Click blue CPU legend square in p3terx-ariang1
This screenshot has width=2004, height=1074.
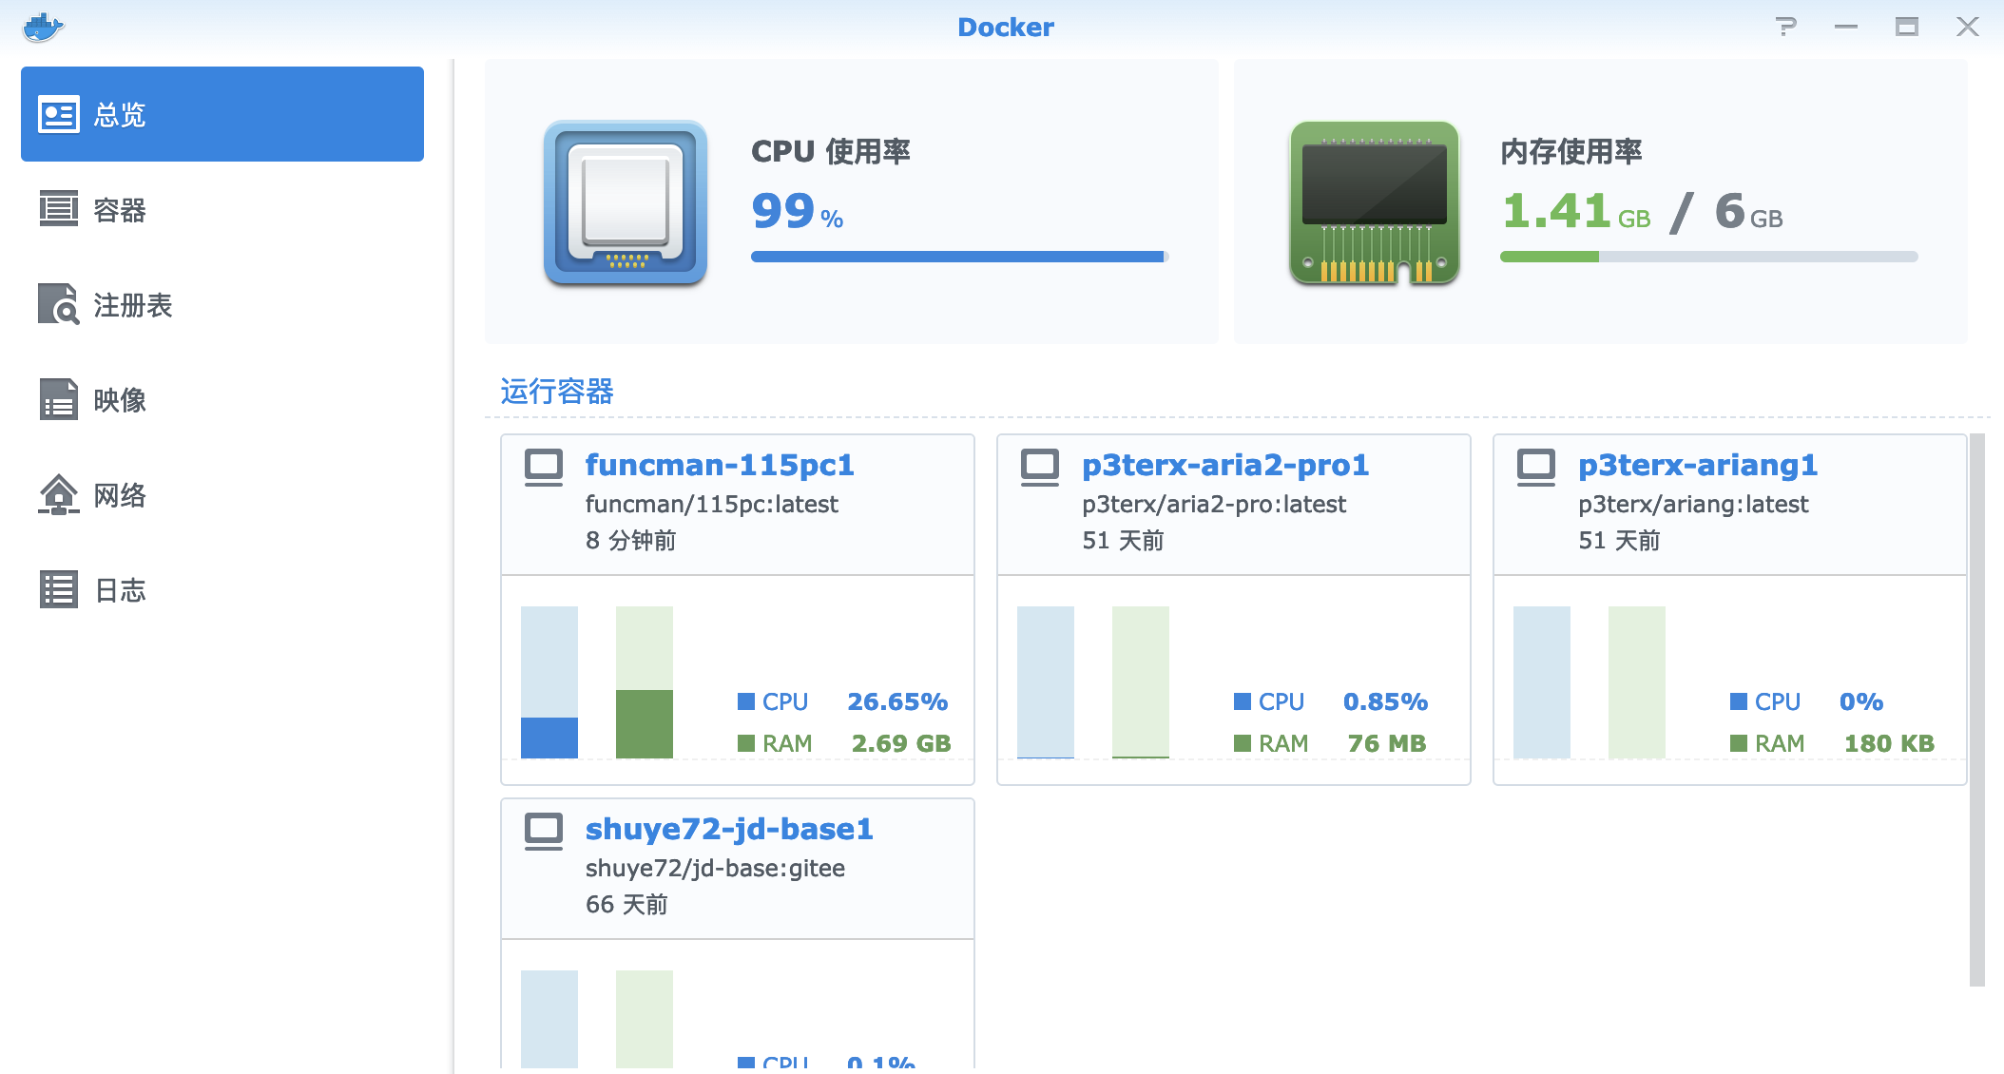1739,701
